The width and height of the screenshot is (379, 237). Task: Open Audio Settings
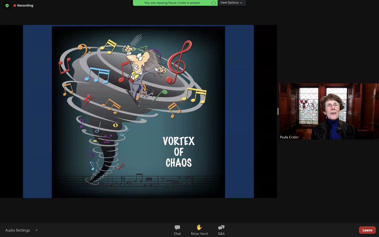tap(18, 230)
